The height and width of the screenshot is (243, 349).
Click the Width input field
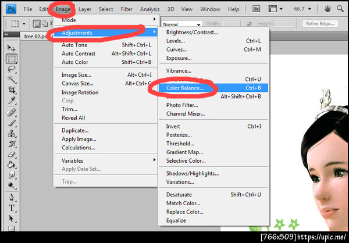231,24
